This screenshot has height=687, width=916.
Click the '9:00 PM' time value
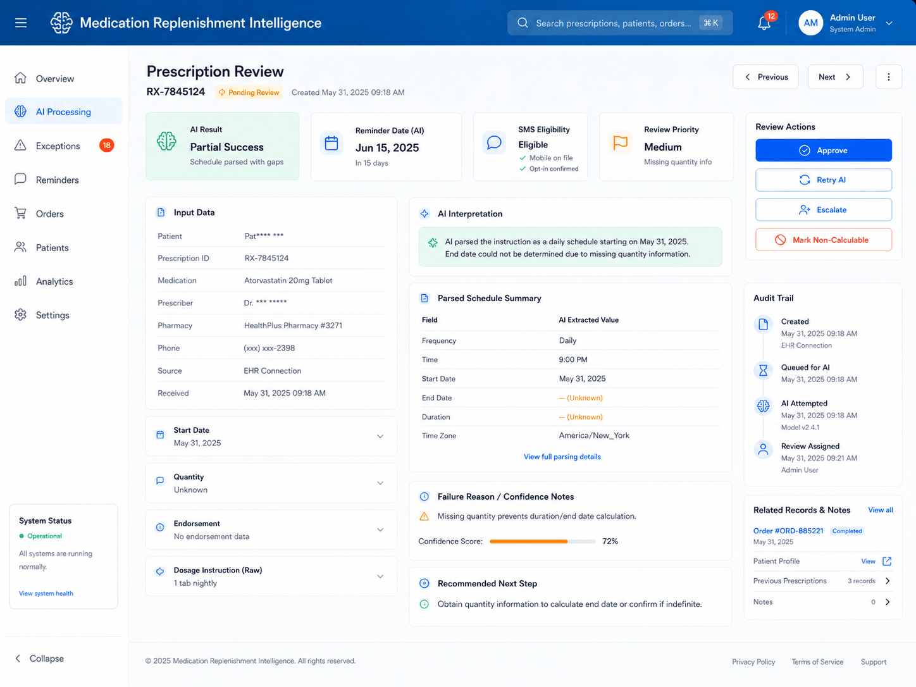pyautogui.click(x=573, y=359)
